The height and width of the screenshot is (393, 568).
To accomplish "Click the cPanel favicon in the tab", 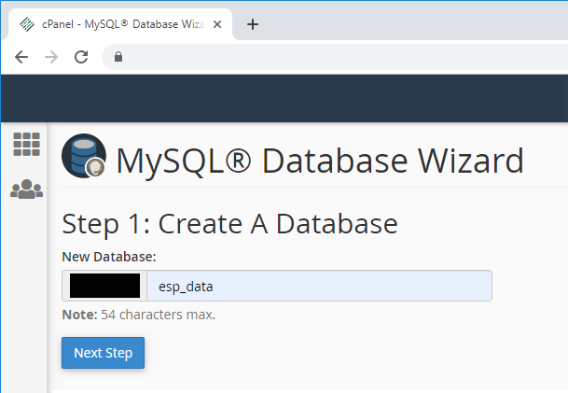I will pyautogui.click(x=27, y=24).
